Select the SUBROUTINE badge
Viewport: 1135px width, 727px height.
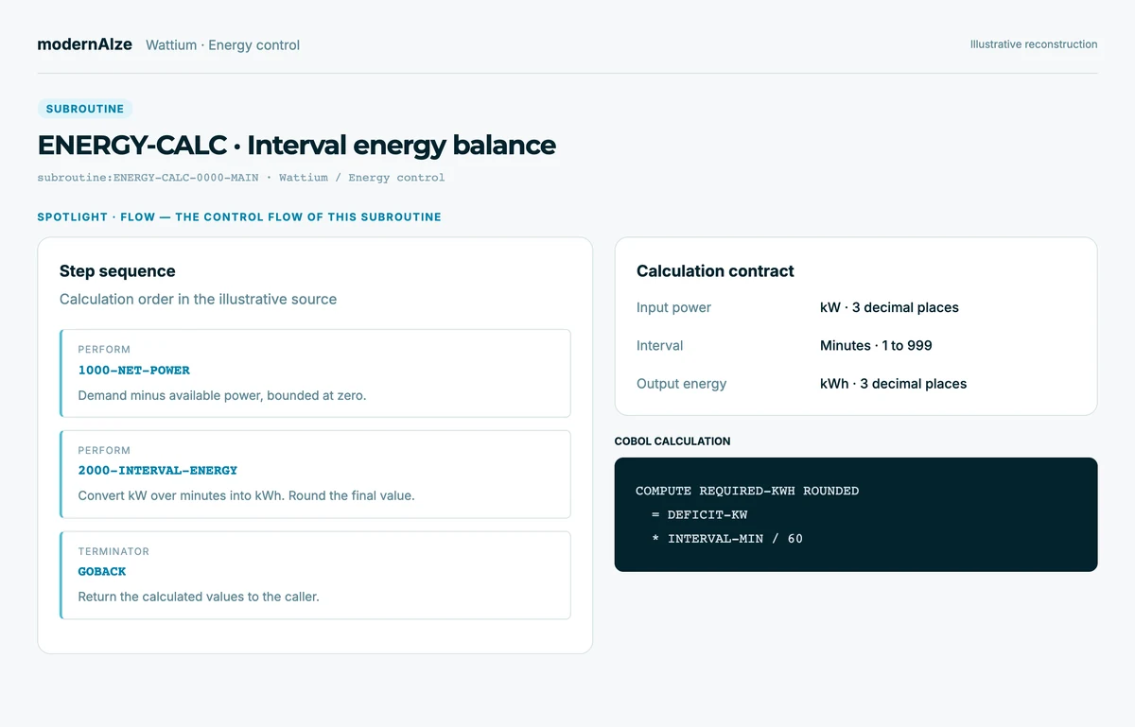[x=85, y=109]
